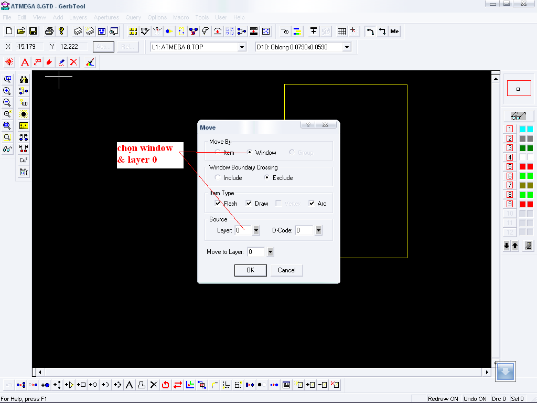Click the DRC check toolbar icon
The image size is (537, 403).
click(145, 31)
